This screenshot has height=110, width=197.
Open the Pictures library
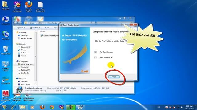tap(24, 53)
